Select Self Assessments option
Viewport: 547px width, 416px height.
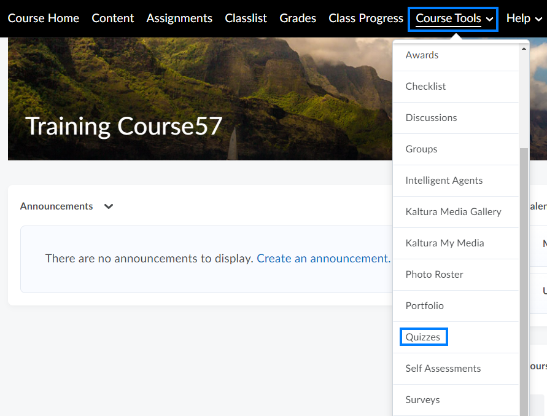(443, 369)
